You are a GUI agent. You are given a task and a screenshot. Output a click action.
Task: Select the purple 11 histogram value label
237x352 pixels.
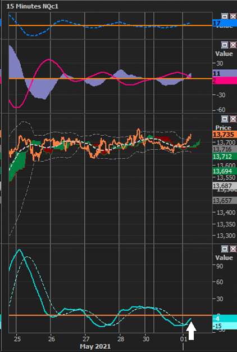click(225, 73)
